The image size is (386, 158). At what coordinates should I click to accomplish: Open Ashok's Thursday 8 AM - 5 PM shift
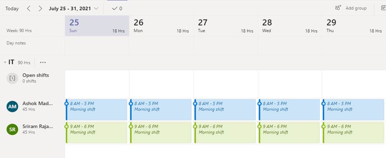point(353,110)
